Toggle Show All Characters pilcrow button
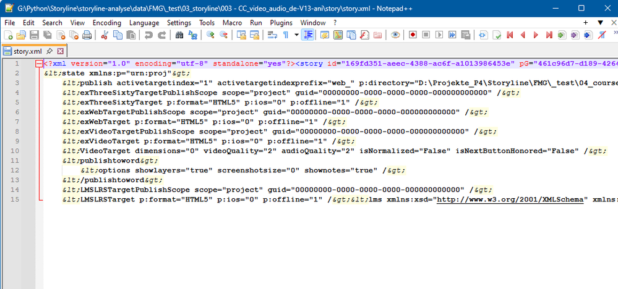Viewport: 618px width, 289px height. point(286,35)
